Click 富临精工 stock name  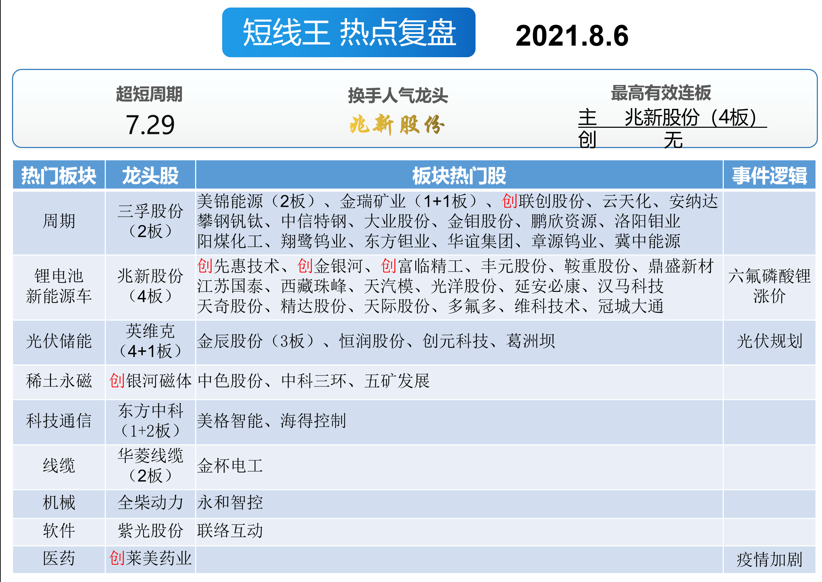(431, 266)
